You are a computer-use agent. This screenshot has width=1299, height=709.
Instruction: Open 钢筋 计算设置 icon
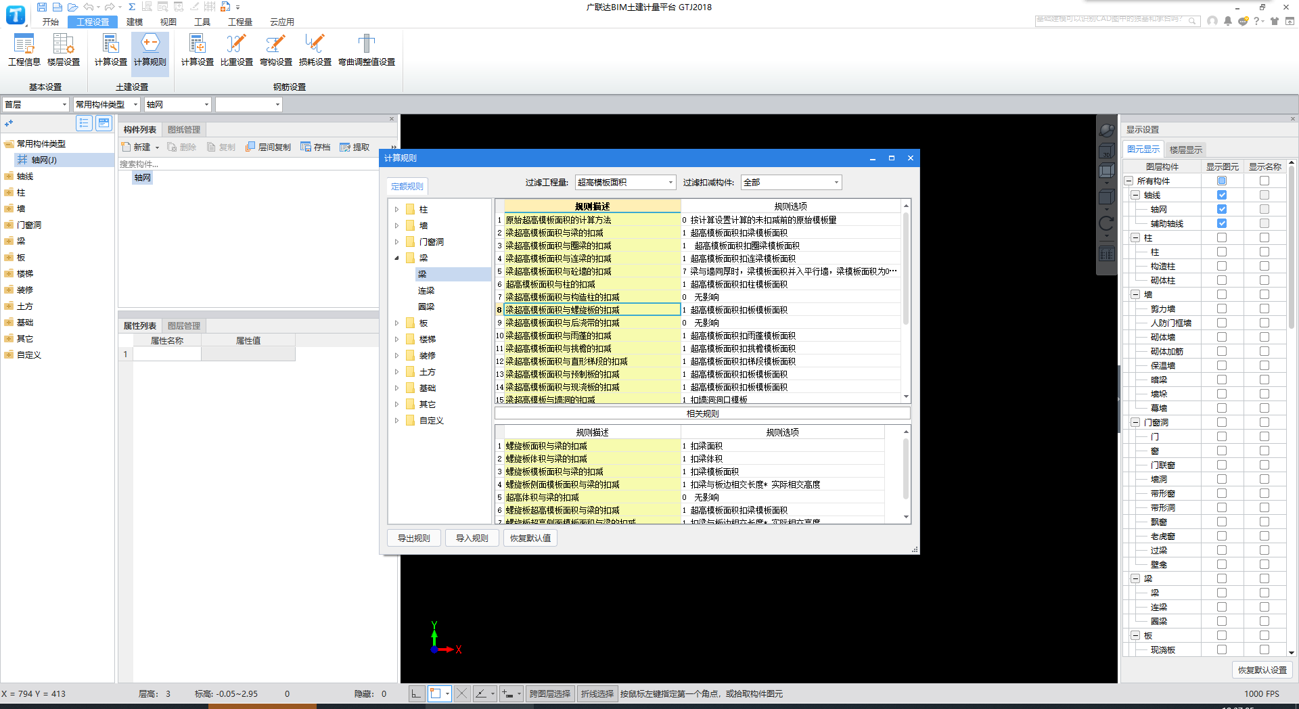197,50
